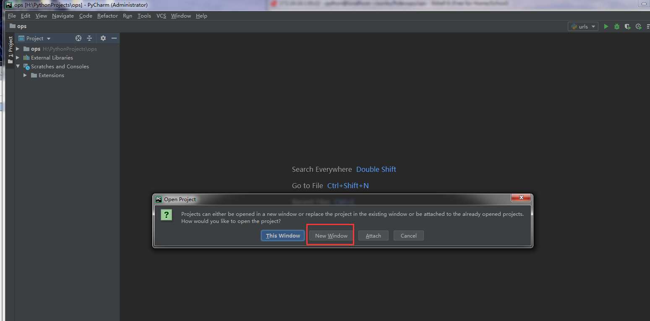
Task: Click the Ctrl+Shift+N shortcut hint
Action: click(348, 186)
